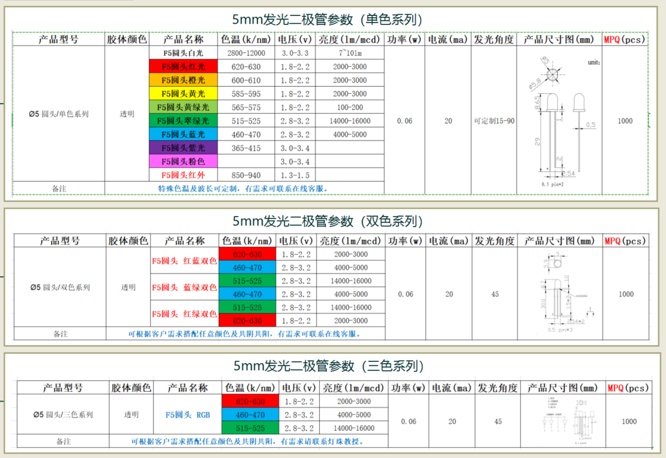666x458 pixels.
Task: Select the 2800-12000 color temperature cell
Action: (246, 53)
